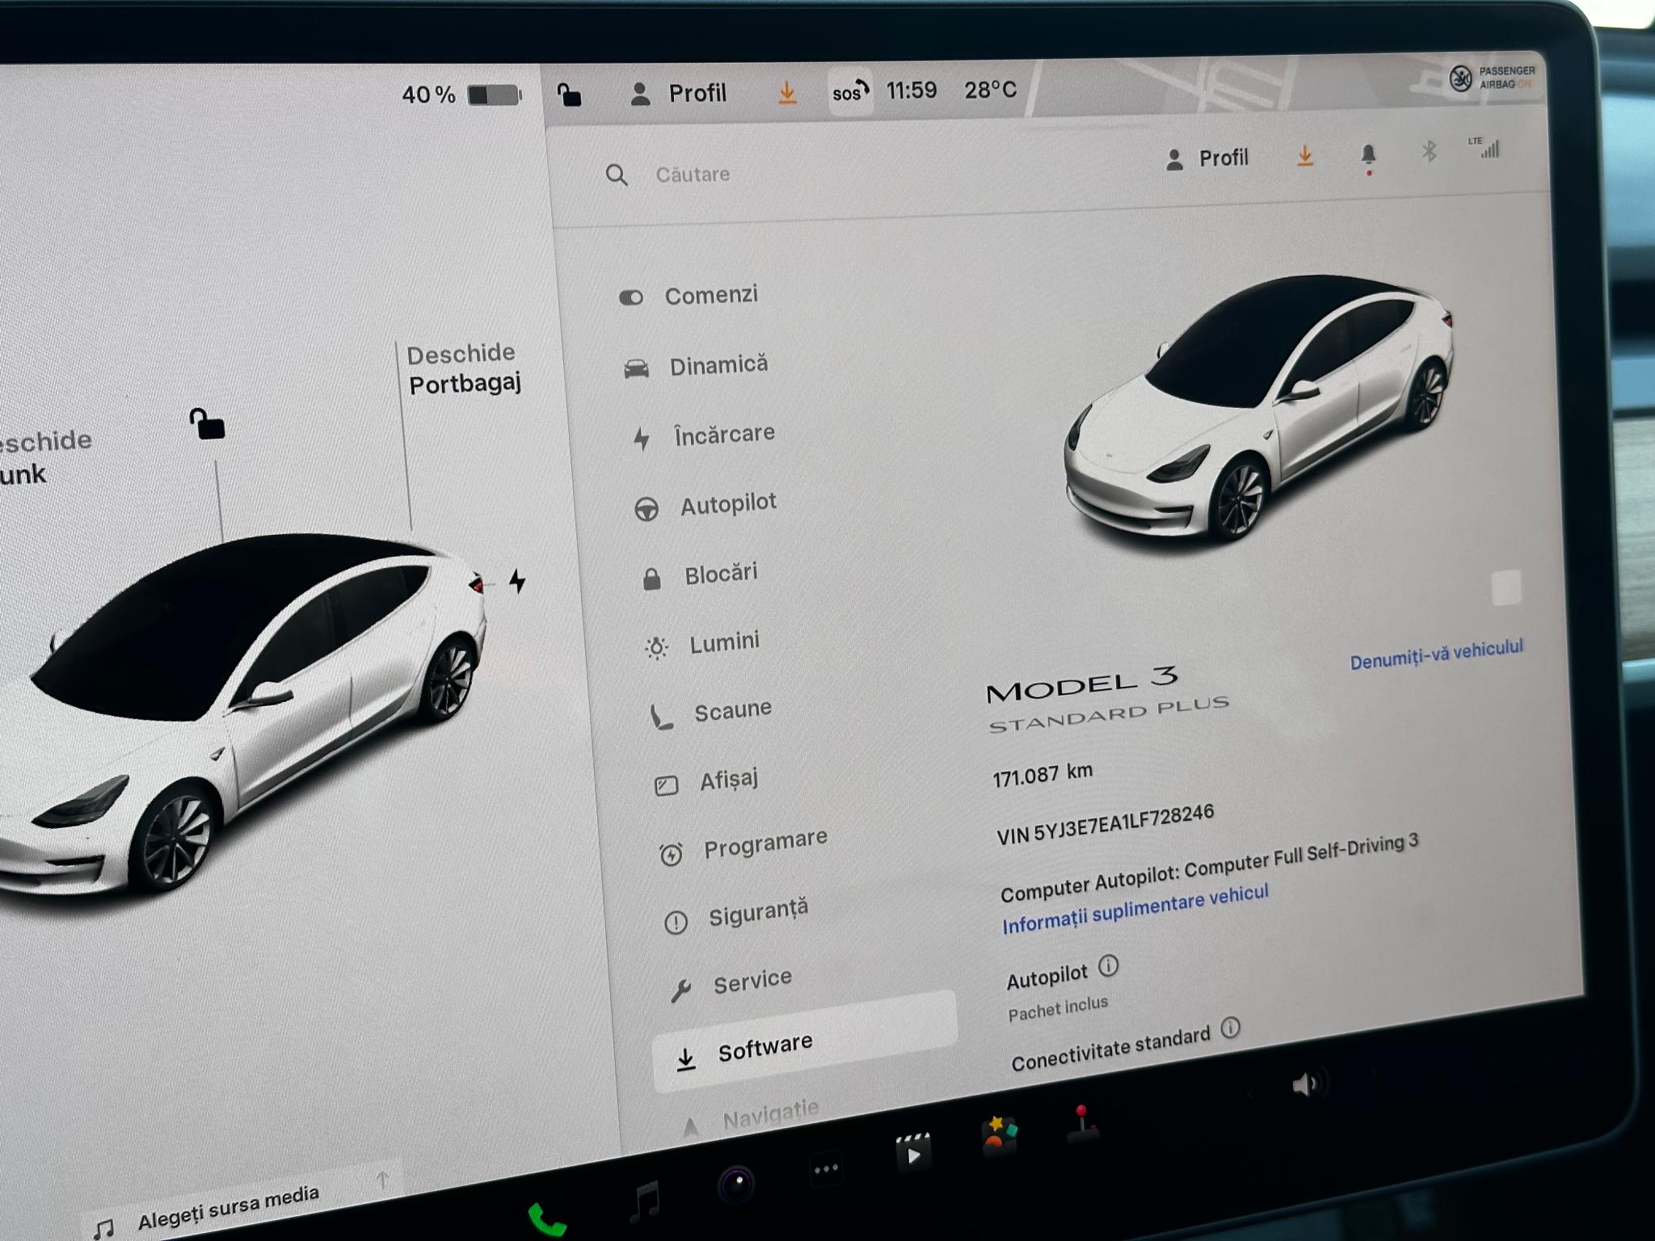This screenshot has width=1655, height=1241.
Task: Click Conectivitate standard info icon
Action: point(1230,1028)
